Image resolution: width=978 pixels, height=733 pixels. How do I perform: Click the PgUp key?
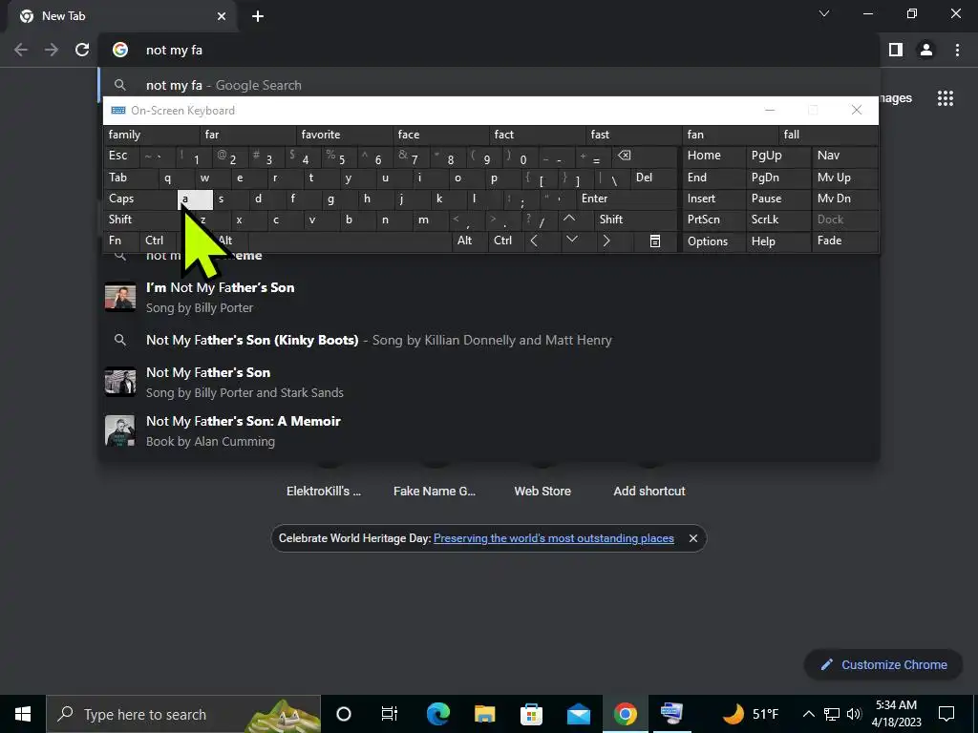[777, 156]
